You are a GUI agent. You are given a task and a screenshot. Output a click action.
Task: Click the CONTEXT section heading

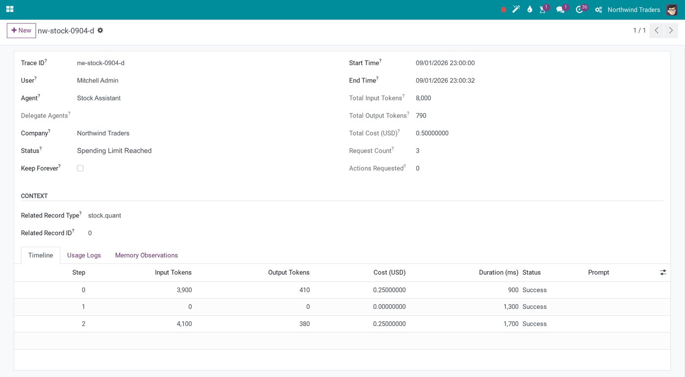point(34,196)
